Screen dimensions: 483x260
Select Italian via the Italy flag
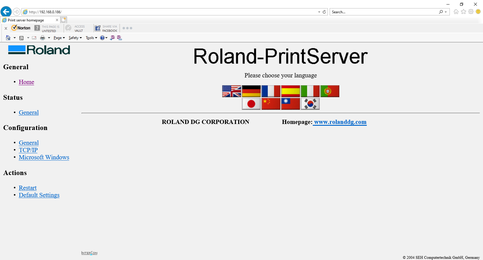310,91
